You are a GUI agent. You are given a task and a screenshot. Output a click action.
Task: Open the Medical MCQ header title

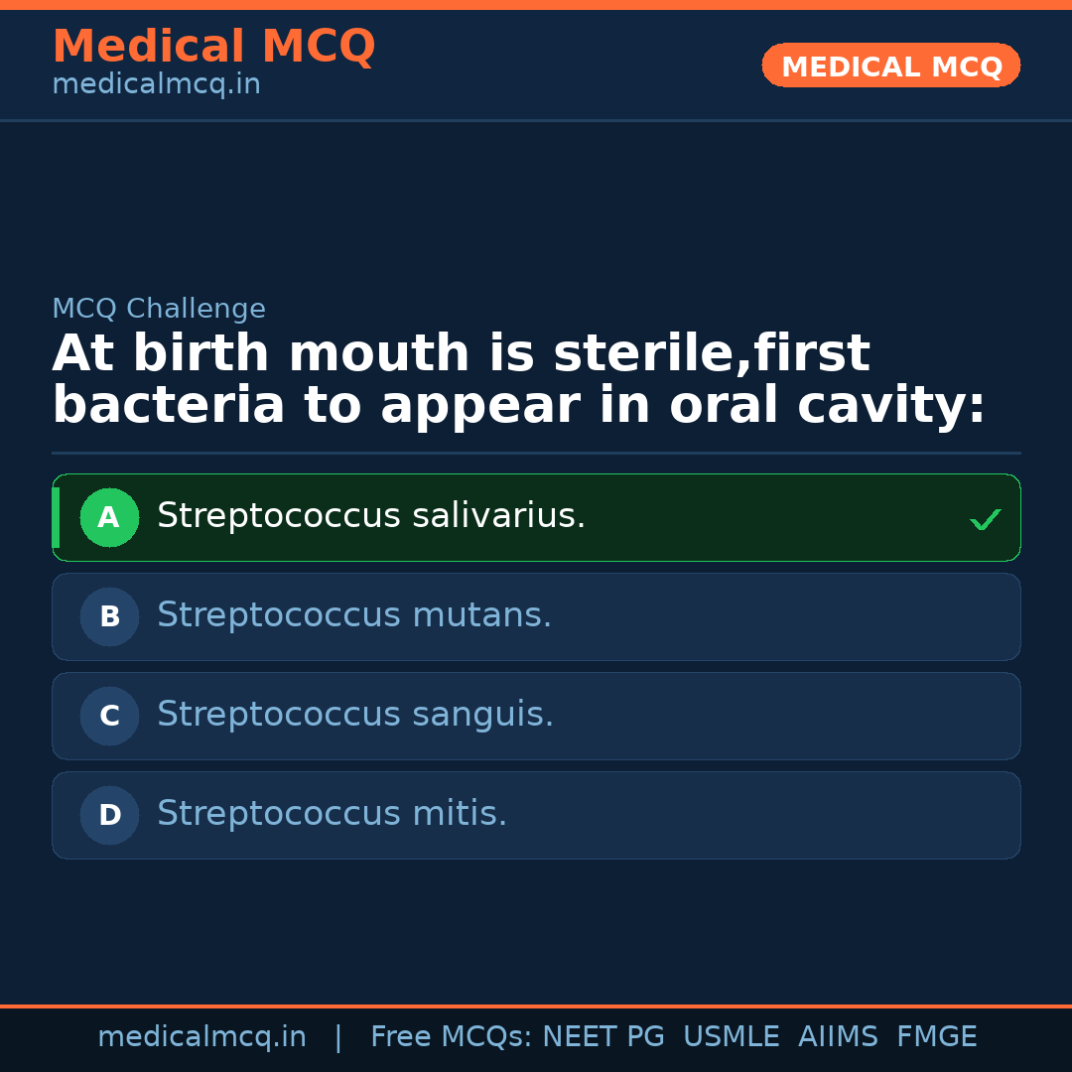[213, 46]
